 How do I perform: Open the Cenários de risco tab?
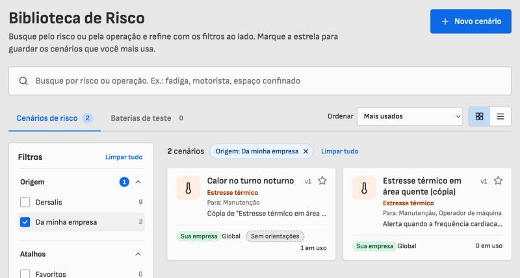[x=55, y=118]
